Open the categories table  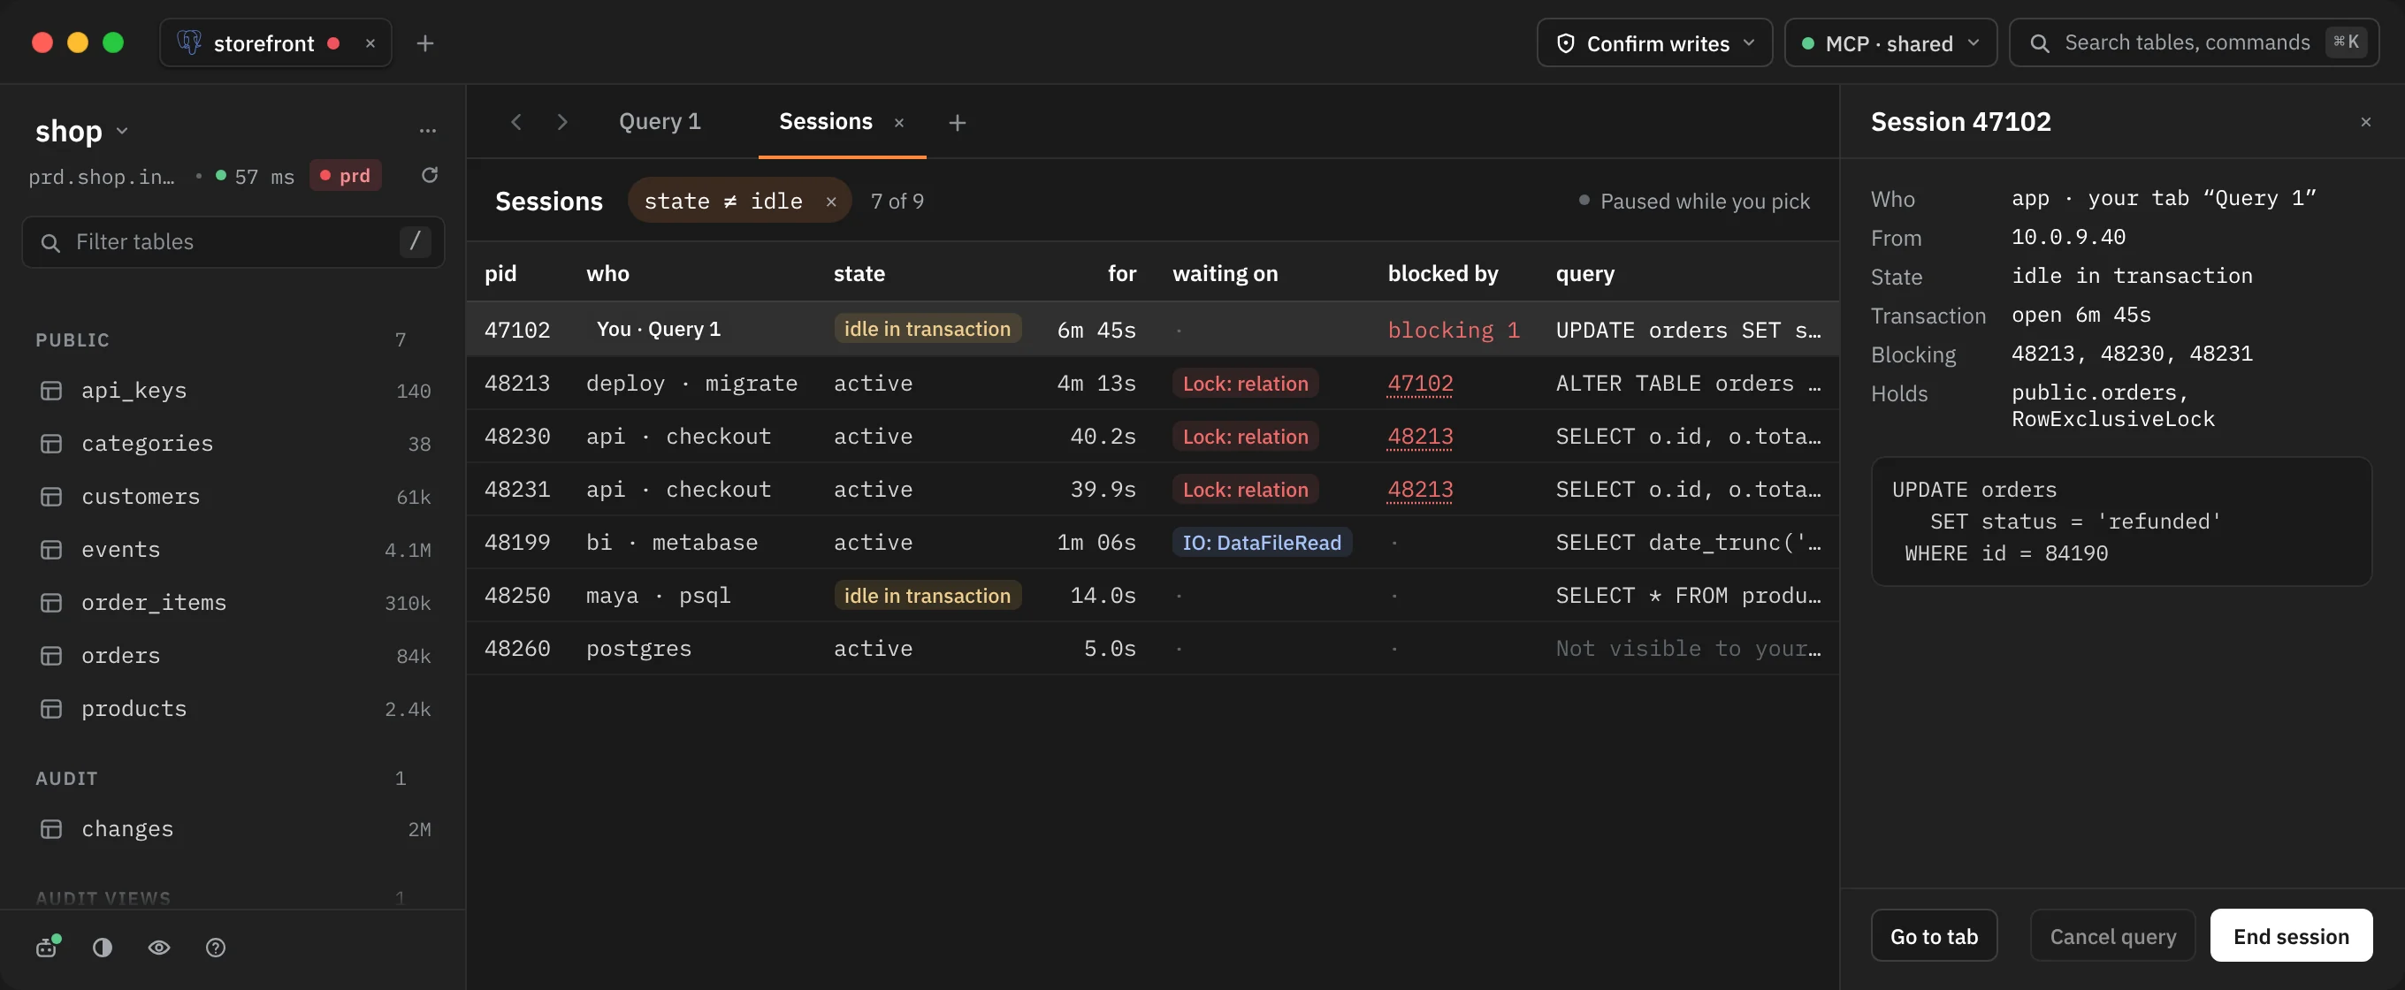click(x=233, y=444)
